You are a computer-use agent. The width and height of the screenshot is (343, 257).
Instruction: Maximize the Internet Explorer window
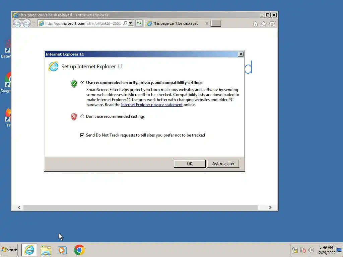[x=268, y=15]
